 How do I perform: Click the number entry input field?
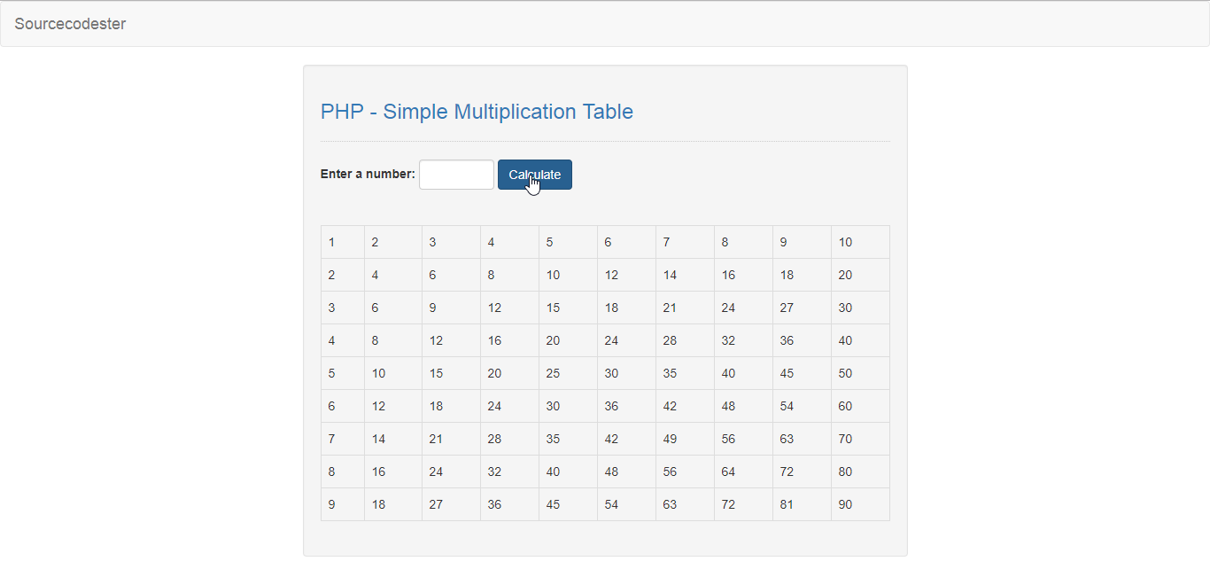456,174
